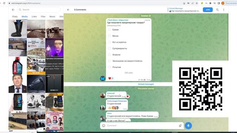This screenshot has width=237, height=133.
Task: Switch to the Music tab
Action: pos(52,17)
